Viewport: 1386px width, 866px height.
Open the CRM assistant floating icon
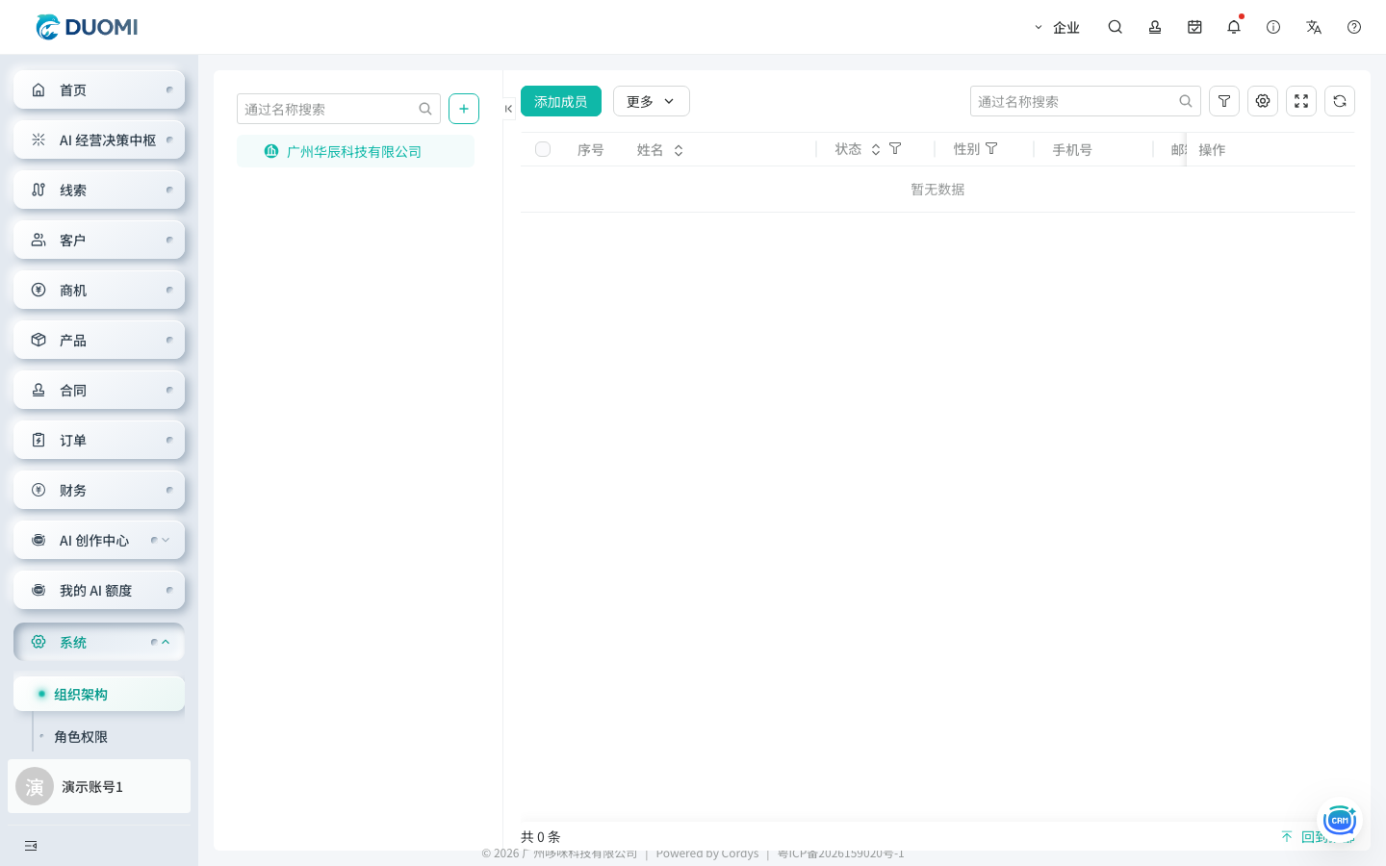click(x=1340, y=820)
